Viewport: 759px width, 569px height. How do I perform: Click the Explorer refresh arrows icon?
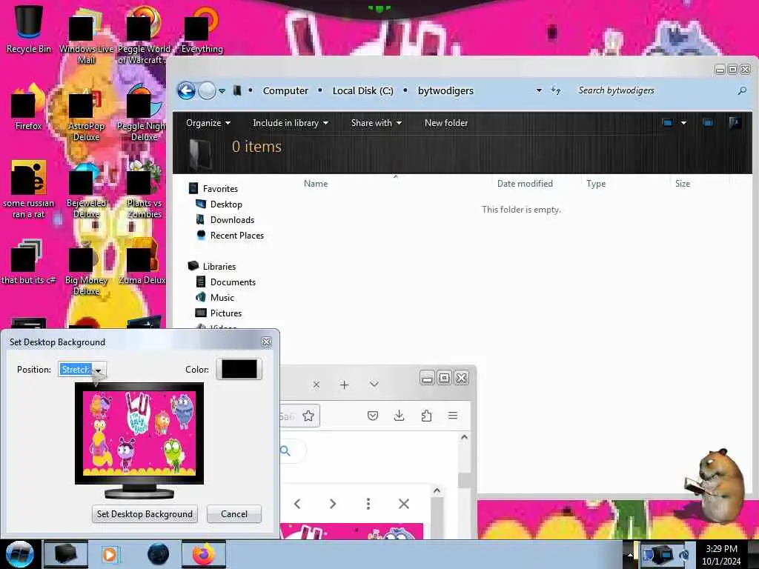[556, 90]
